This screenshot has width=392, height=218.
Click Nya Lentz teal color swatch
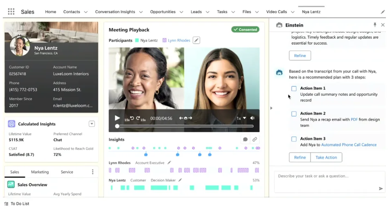tap(137, 40)
